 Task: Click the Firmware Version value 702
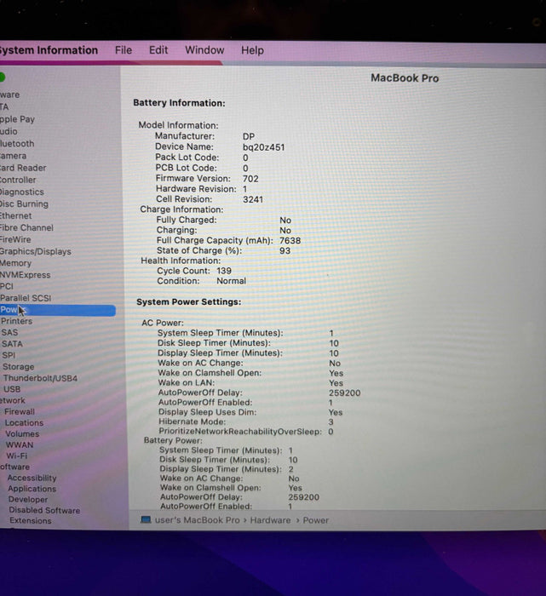pyautogui.click(x=250, y=179)
